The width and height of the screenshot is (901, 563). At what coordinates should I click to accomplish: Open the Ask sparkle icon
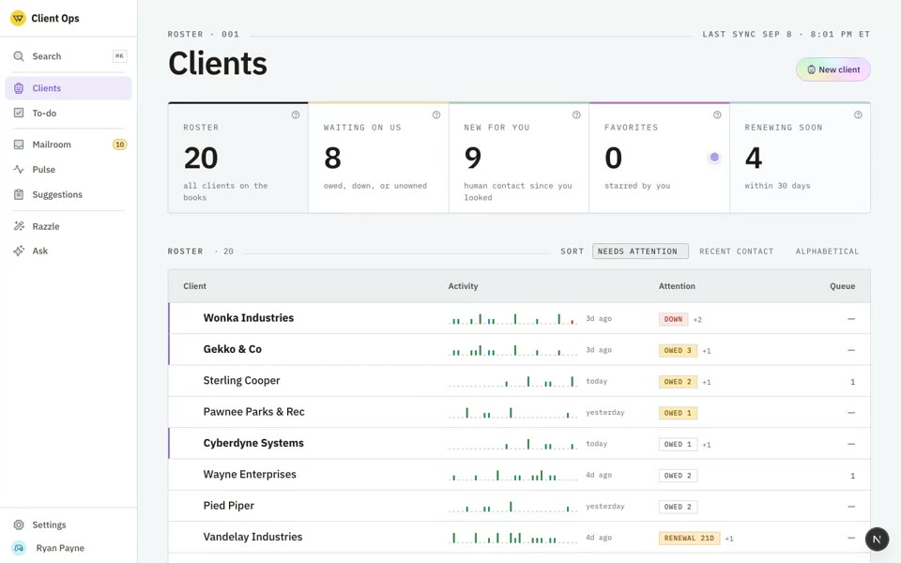[19, 251]
